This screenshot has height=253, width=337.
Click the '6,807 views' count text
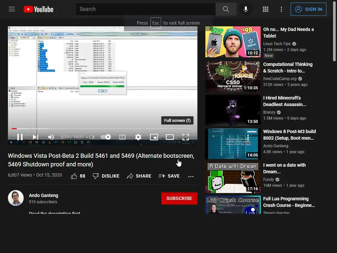pyautogui.click(x=20, y=175)
